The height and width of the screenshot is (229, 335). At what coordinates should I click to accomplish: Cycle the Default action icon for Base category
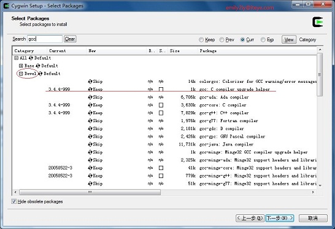(x=38, y=66)
